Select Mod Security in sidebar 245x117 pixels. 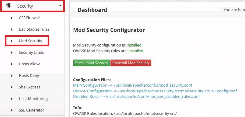[30, 41]
